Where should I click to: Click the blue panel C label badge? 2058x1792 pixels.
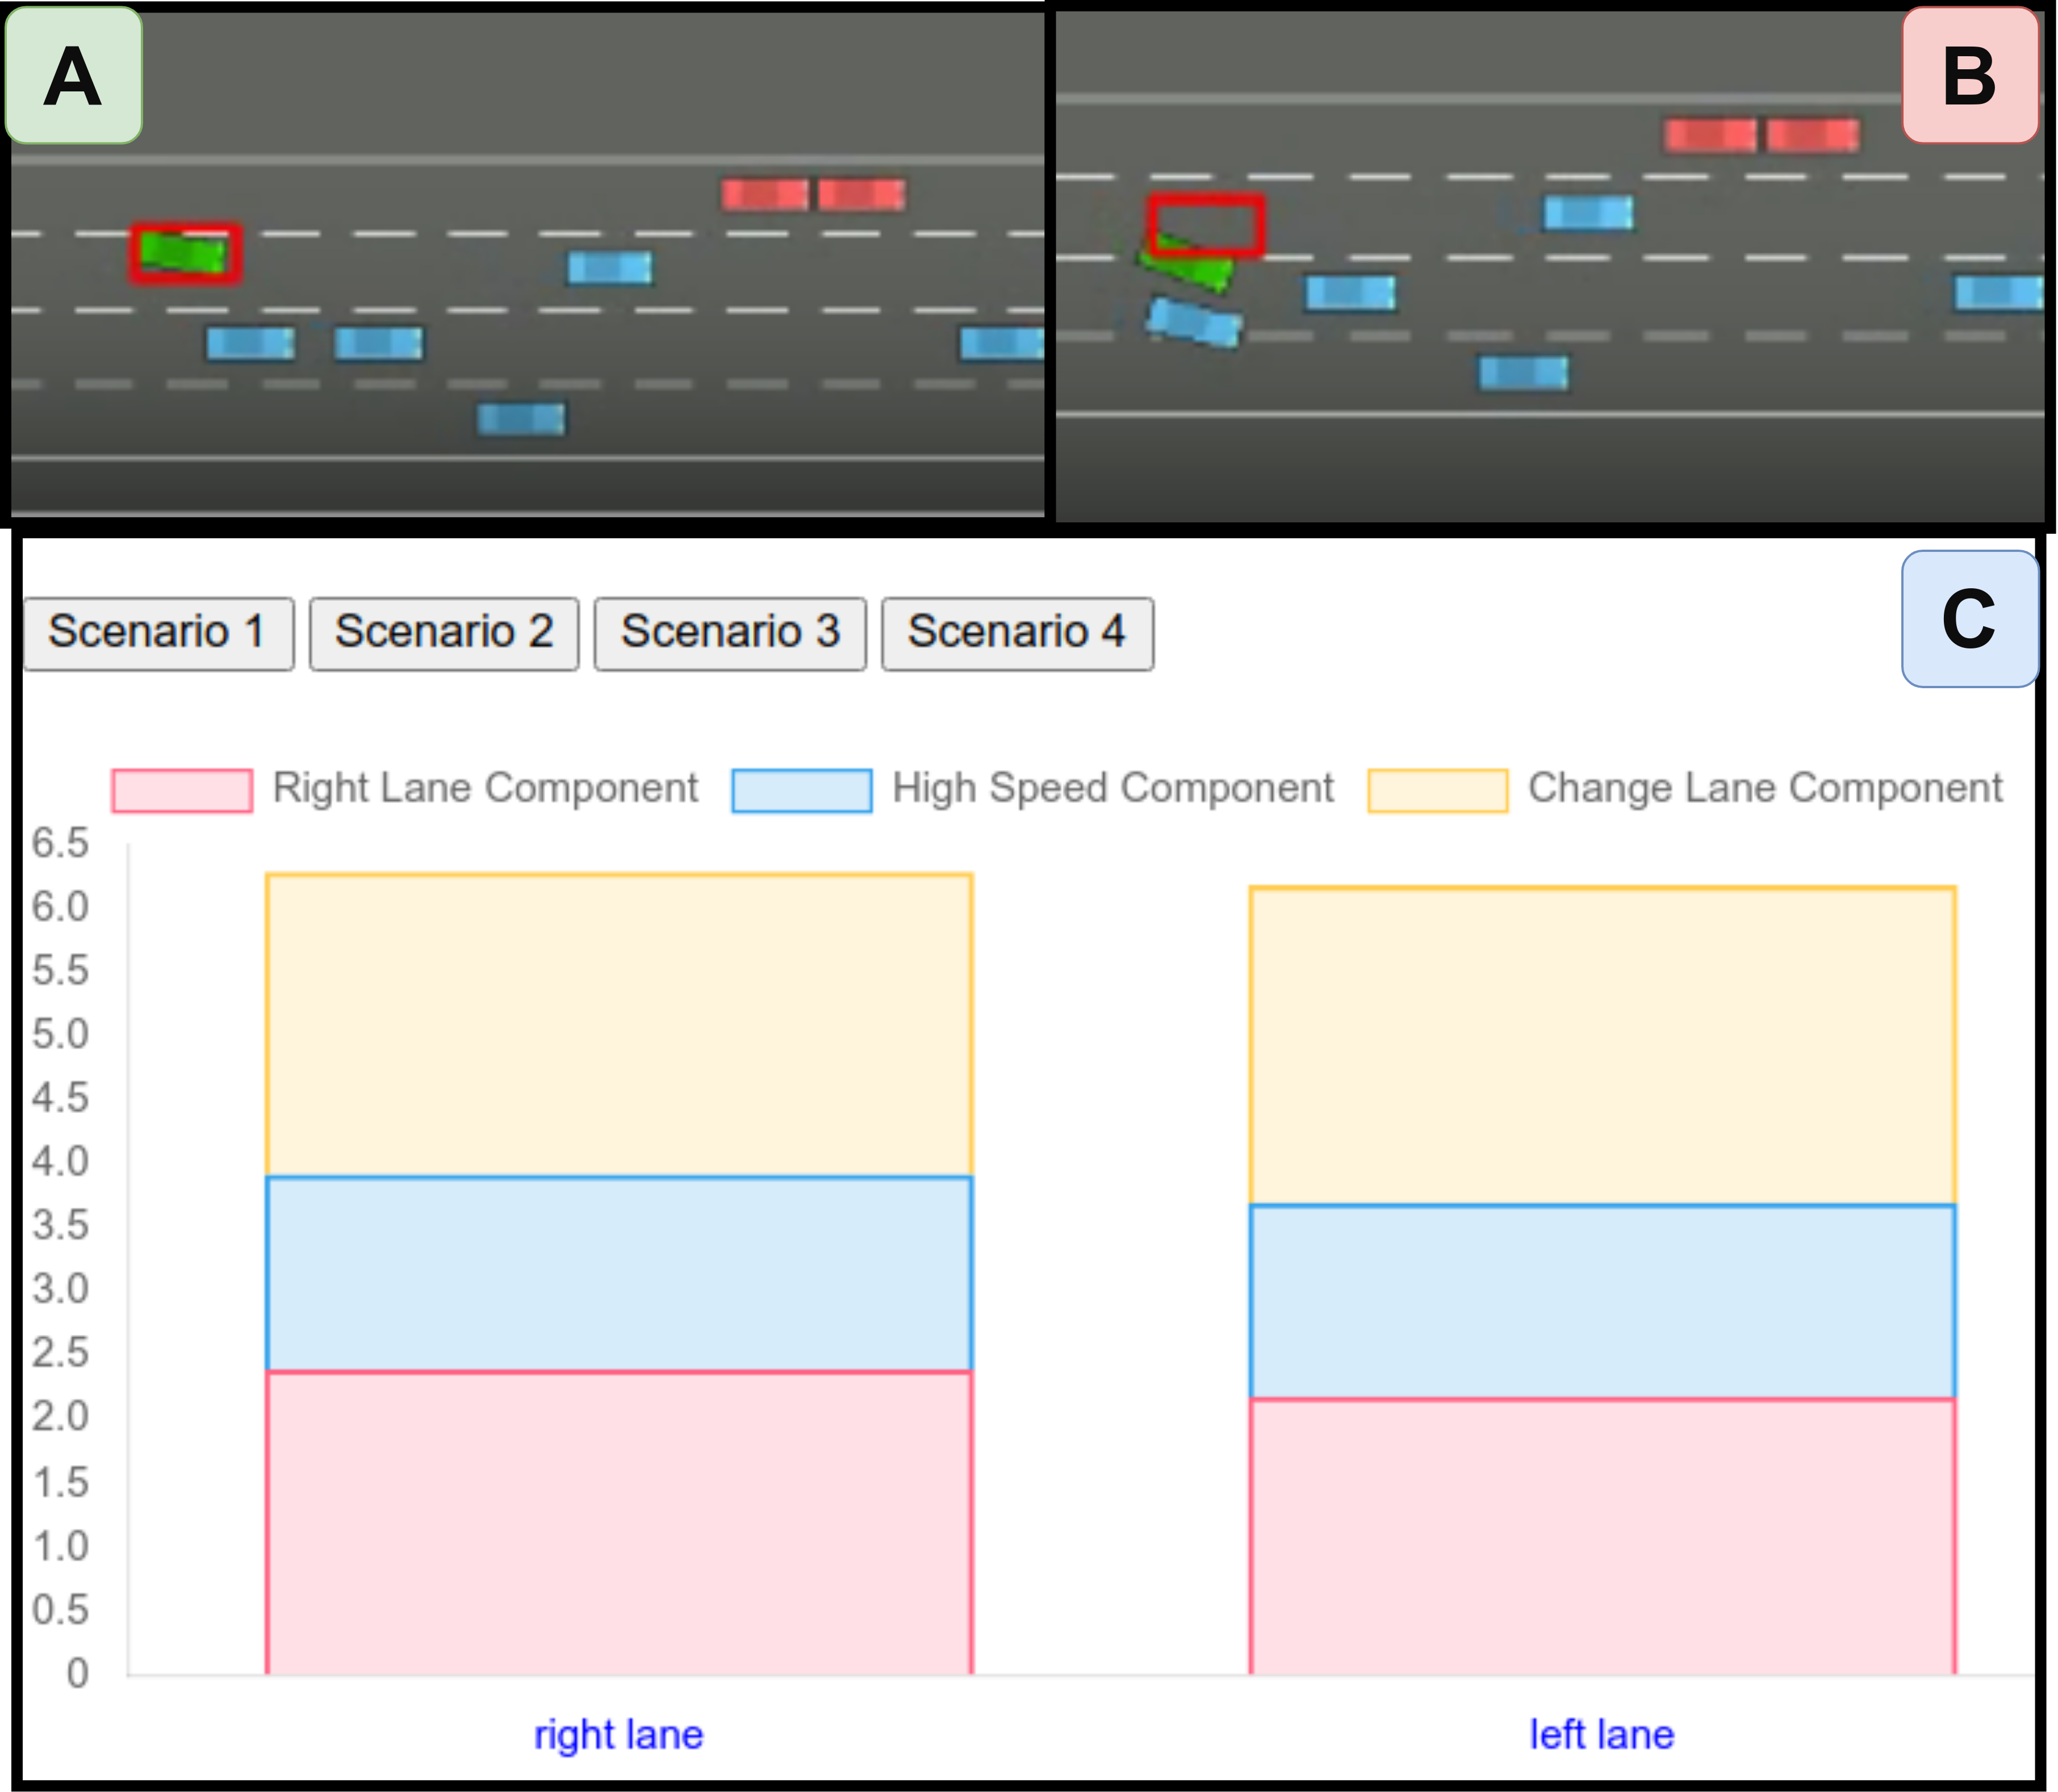[1969, 618]
